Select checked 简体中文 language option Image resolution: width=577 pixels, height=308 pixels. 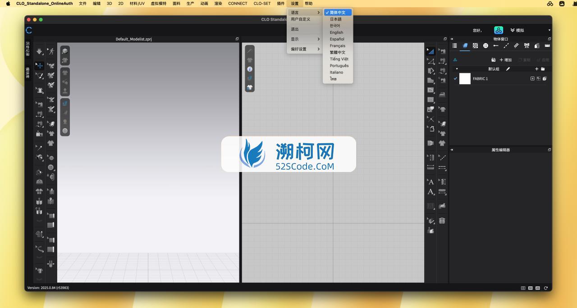(338, 13)
